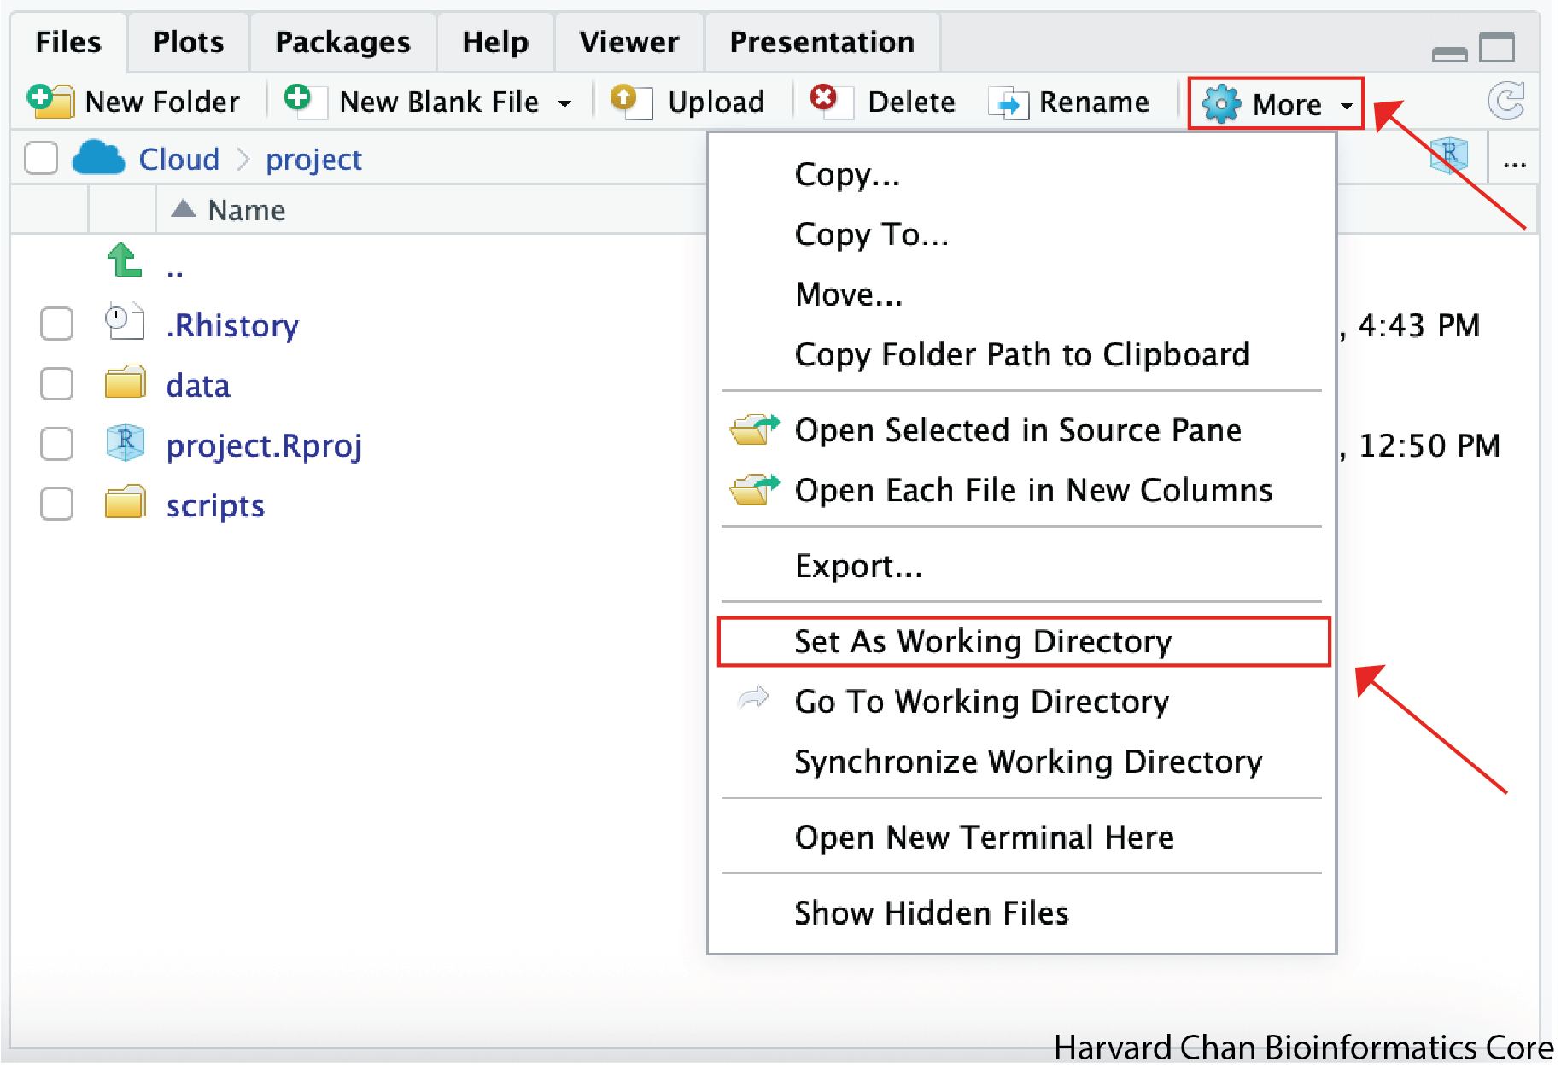Open the project.Rproj file link
Image resolution: width=1561 pixels, height=1068 pixels.
(x=263, y=446)
